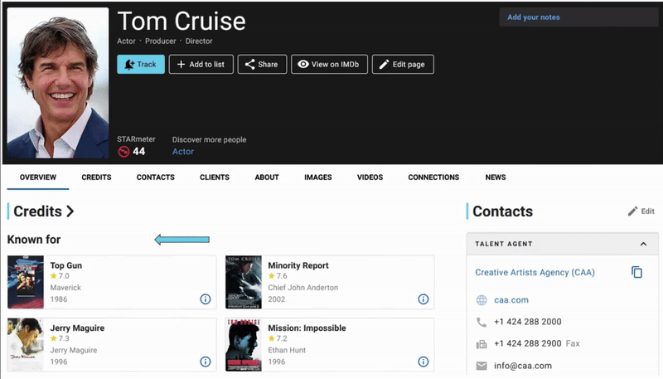Image resolution: width=663 pixels, height=379 pixels.
Task: Click the envelope email icon
Action: click(482, 366)
